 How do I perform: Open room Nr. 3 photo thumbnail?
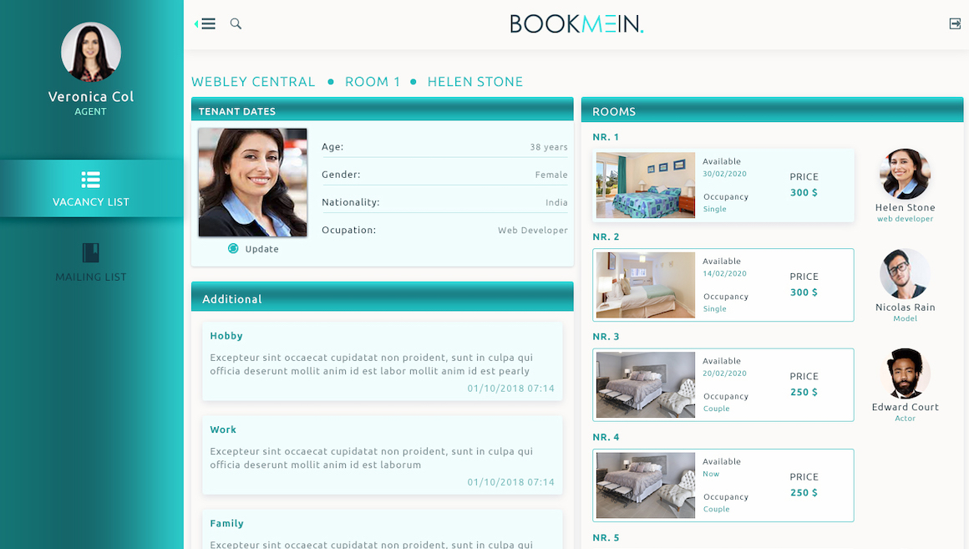coord(645,384)
